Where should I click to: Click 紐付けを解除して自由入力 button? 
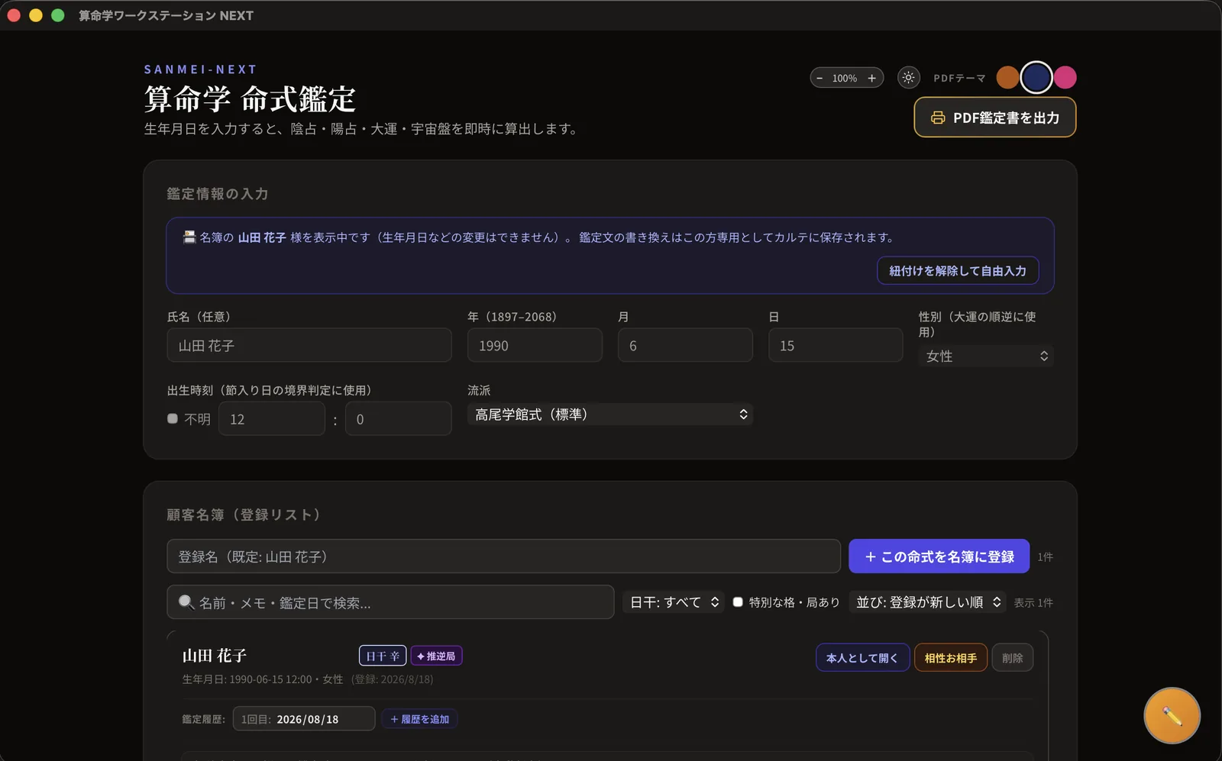click(x=958, y=271)
